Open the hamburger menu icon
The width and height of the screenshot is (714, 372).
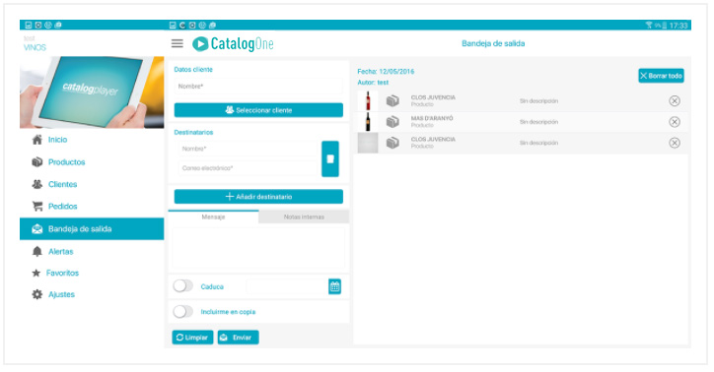(x=178, y=43)
